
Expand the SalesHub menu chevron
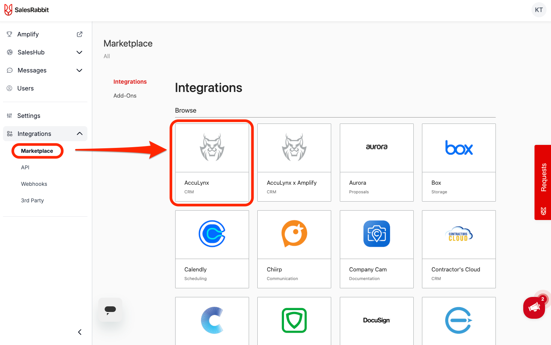80,52
